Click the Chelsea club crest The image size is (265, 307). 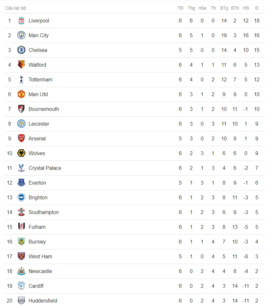[x=21, y=50]
